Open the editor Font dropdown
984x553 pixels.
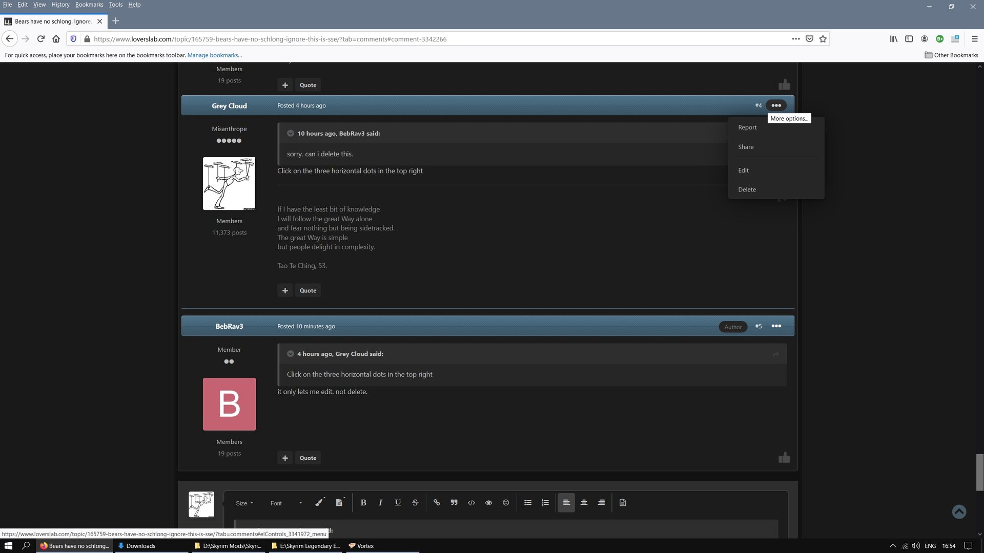pyautogui.click(x=286, y=503)
